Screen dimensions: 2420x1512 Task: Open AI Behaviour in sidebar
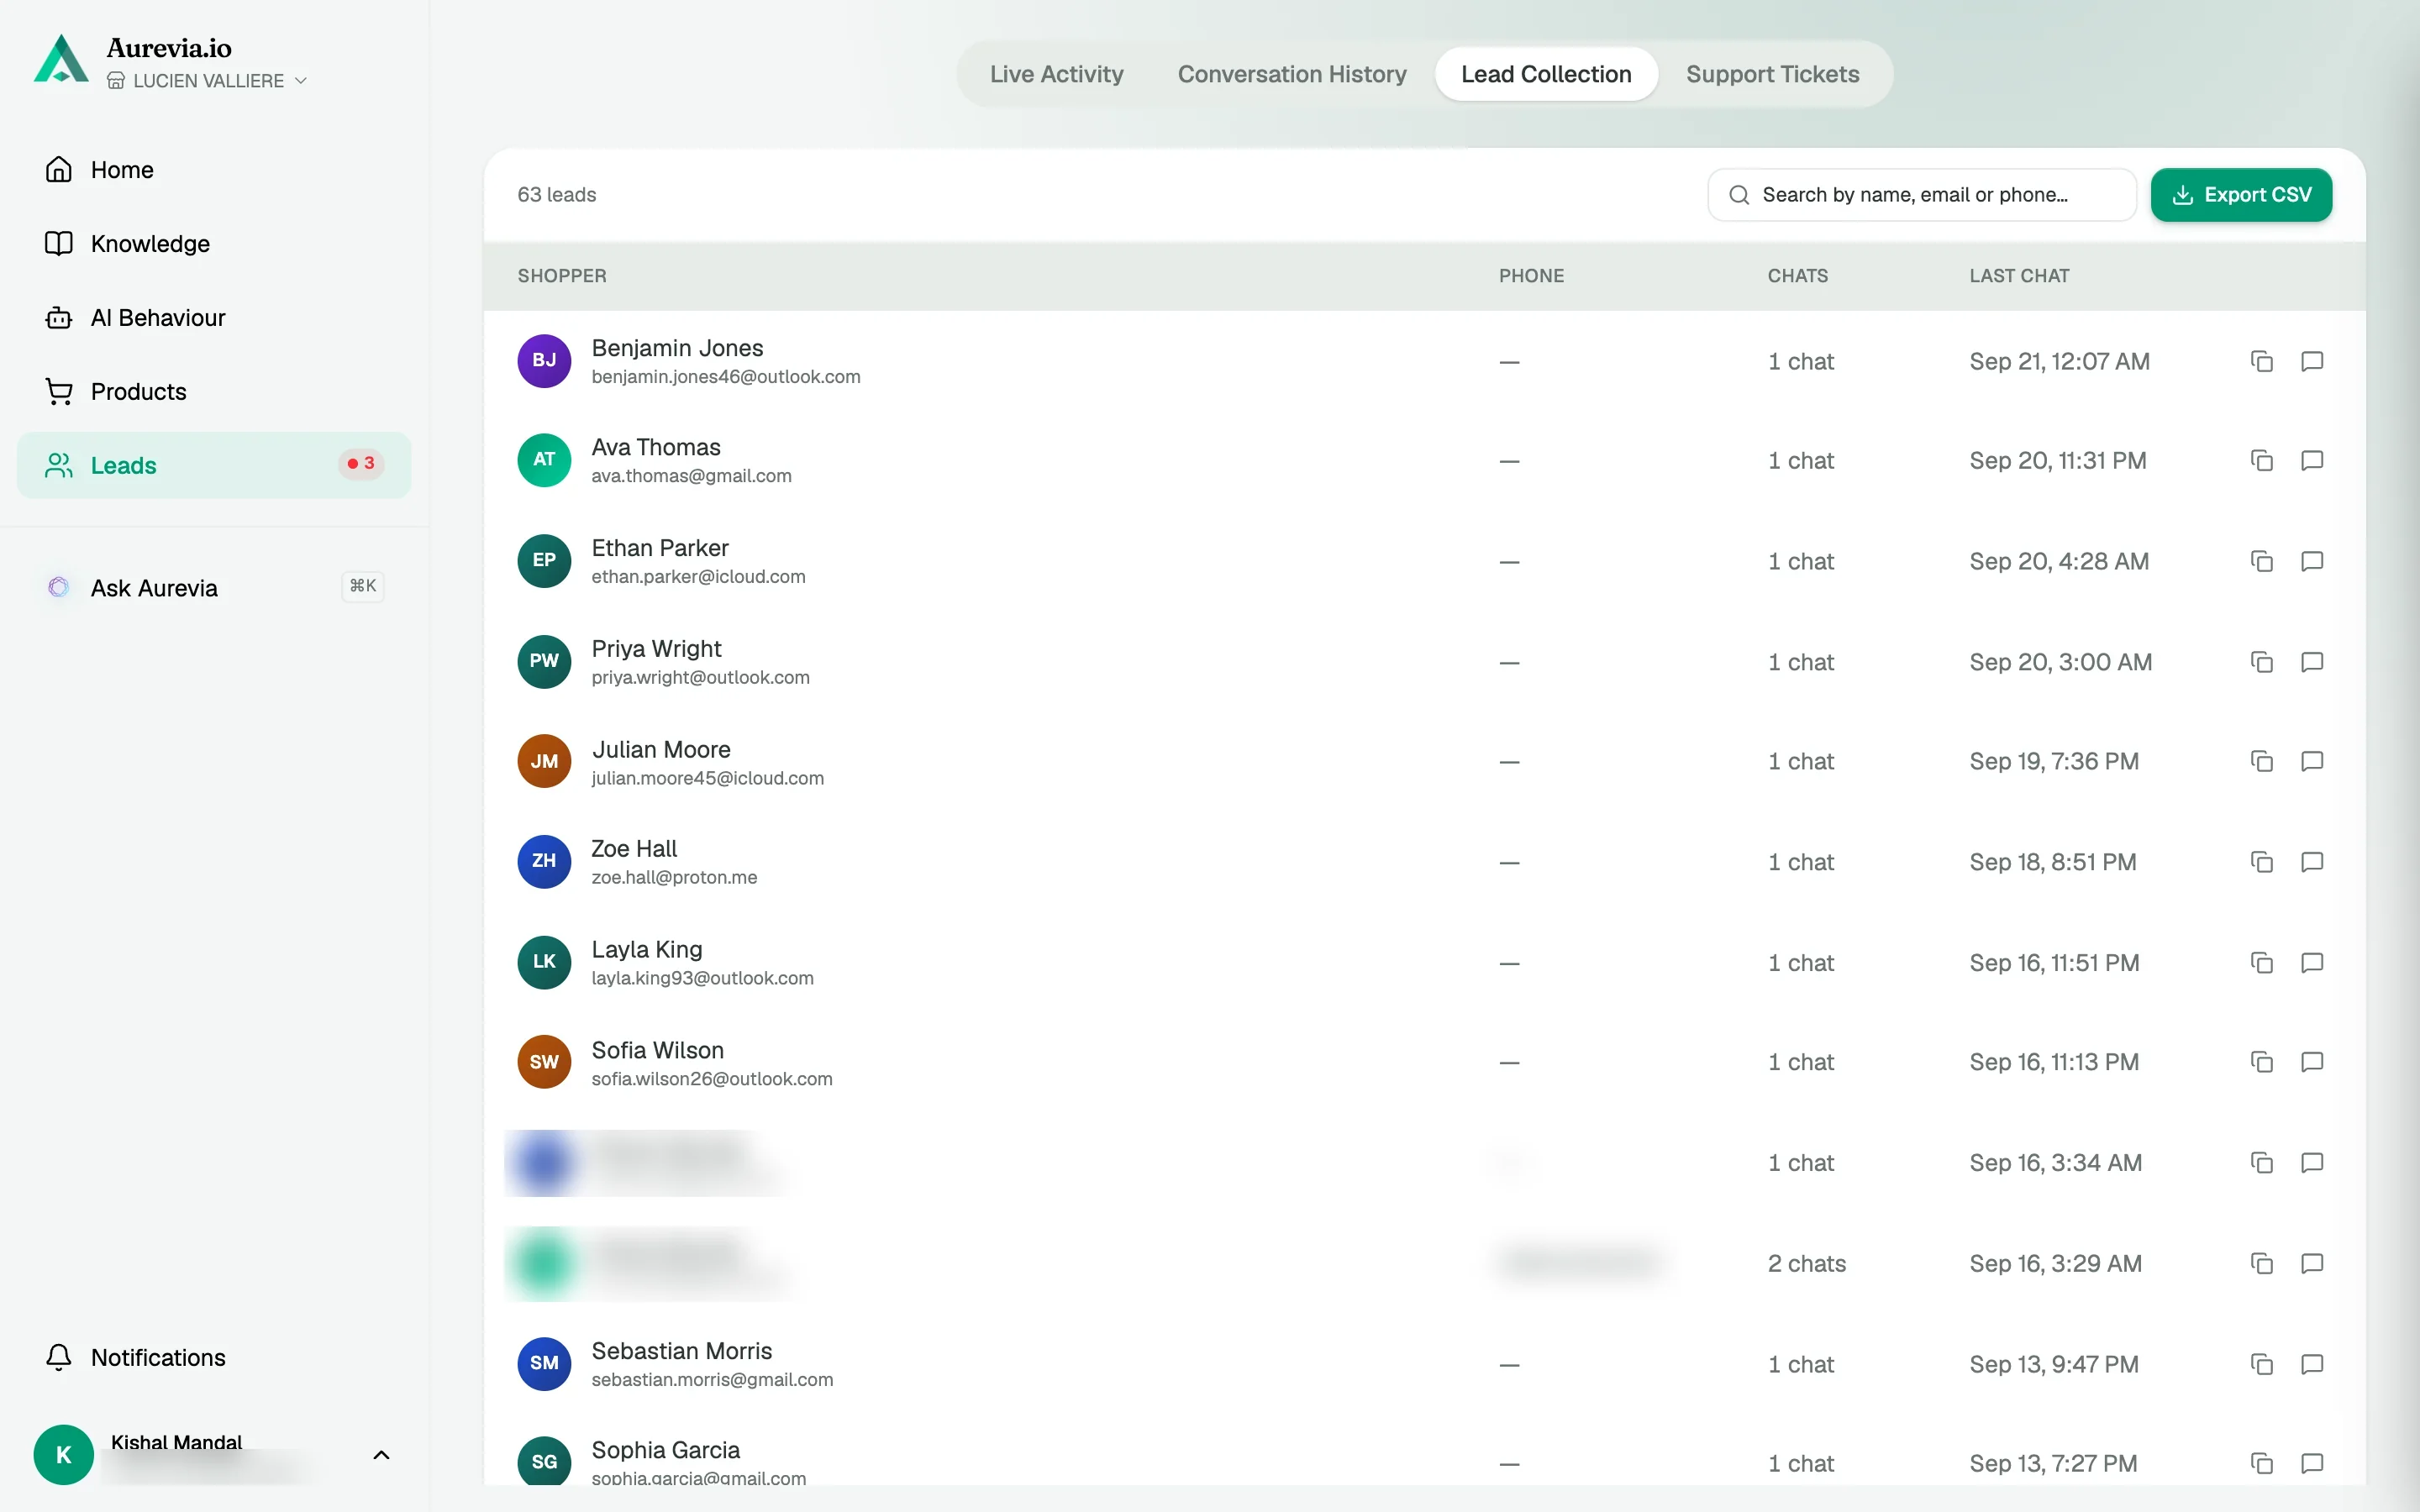[214, 318]
